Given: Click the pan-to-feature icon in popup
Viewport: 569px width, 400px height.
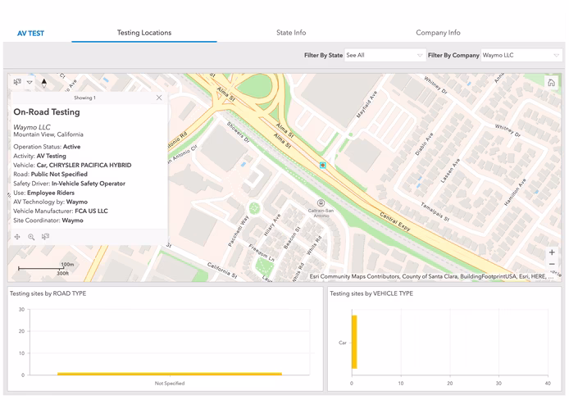Looking at the screenshot, I should pos(17,237).
